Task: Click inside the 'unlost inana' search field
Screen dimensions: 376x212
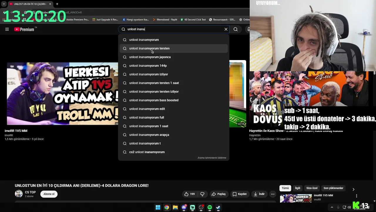Action: (173, 29)
